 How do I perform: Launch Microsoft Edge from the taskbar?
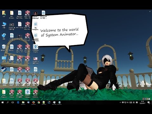(18, 102)
